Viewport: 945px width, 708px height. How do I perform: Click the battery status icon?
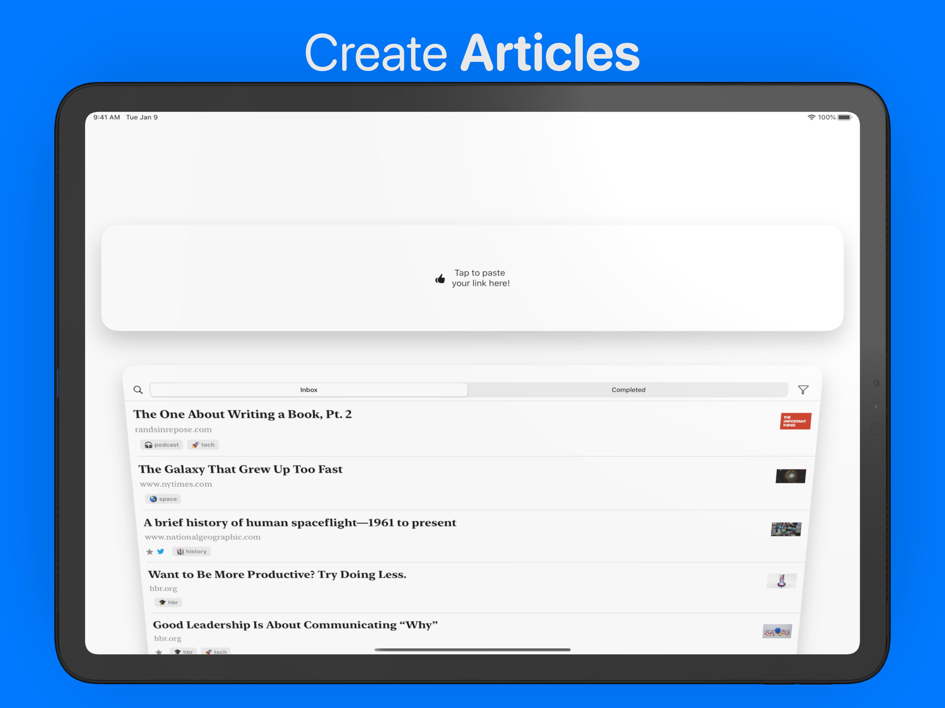tap(845, 117)
